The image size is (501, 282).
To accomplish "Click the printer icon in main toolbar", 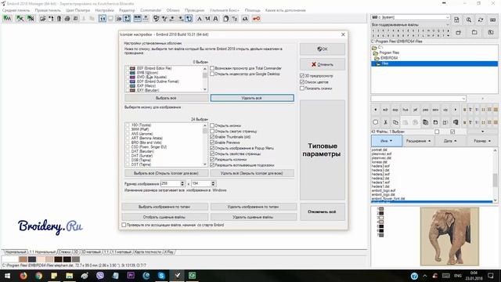I will pos(67,19).
